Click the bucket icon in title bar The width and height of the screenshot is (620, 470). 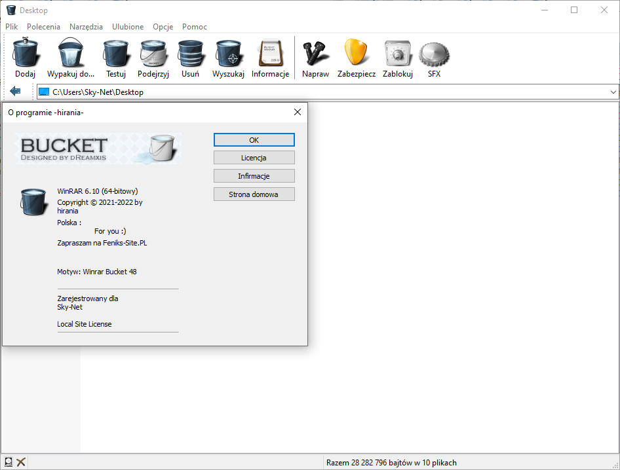(x=10, y=10)
